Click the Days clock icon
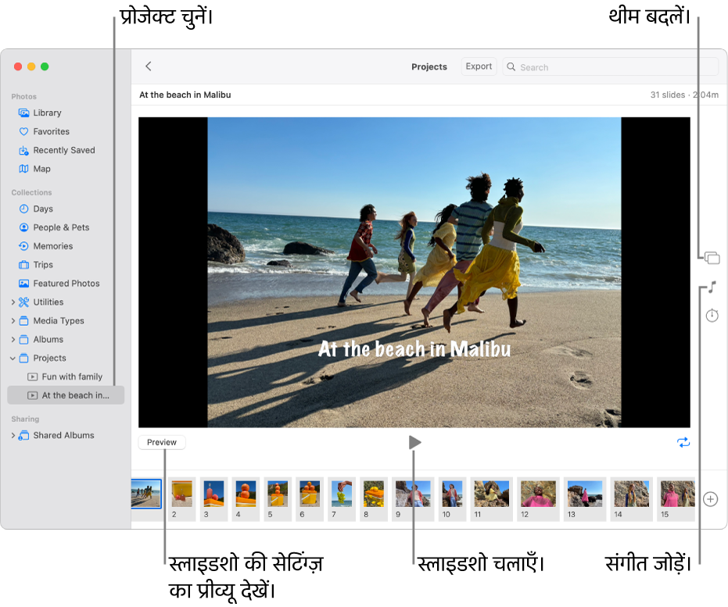 point(23,209)
